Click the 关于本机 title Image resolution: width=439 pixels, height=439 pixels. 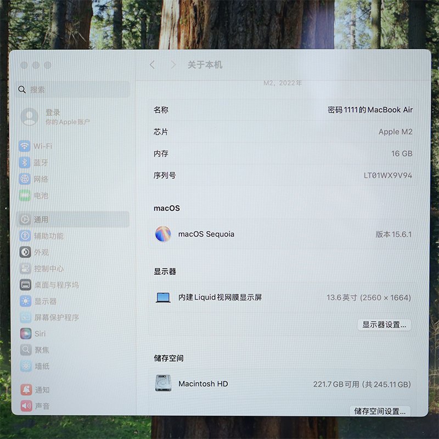click(205, 65)
